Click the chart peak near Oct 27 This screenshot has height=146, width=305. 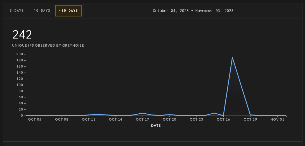[232, 57]
